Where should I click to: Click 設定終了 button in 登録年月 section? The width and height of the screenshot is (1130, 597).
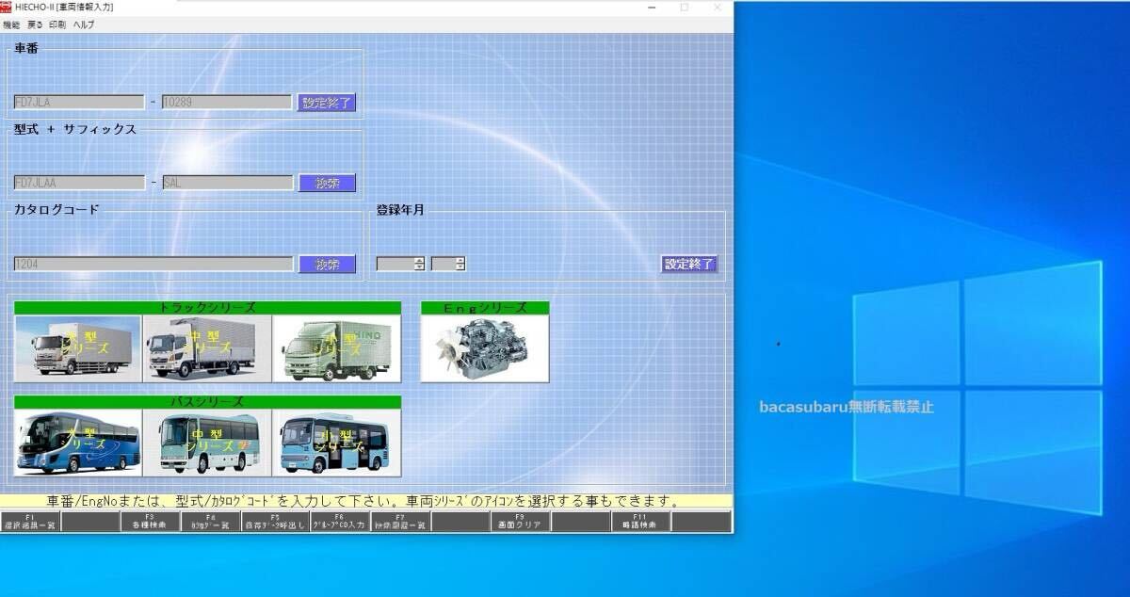tap(689, 265)
